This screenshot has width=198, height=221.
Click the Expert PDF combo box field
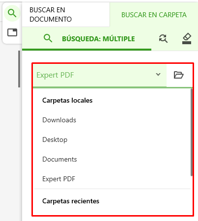100,75
